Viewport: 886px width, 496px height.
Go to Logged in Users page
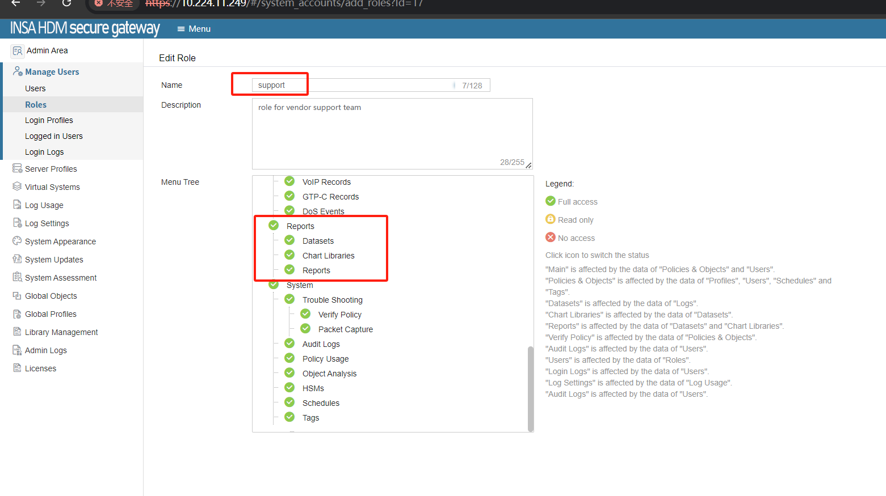coord(54,136)
